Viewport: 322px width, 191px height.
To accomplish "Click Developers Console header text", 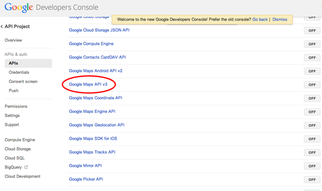I will point(67,8).
